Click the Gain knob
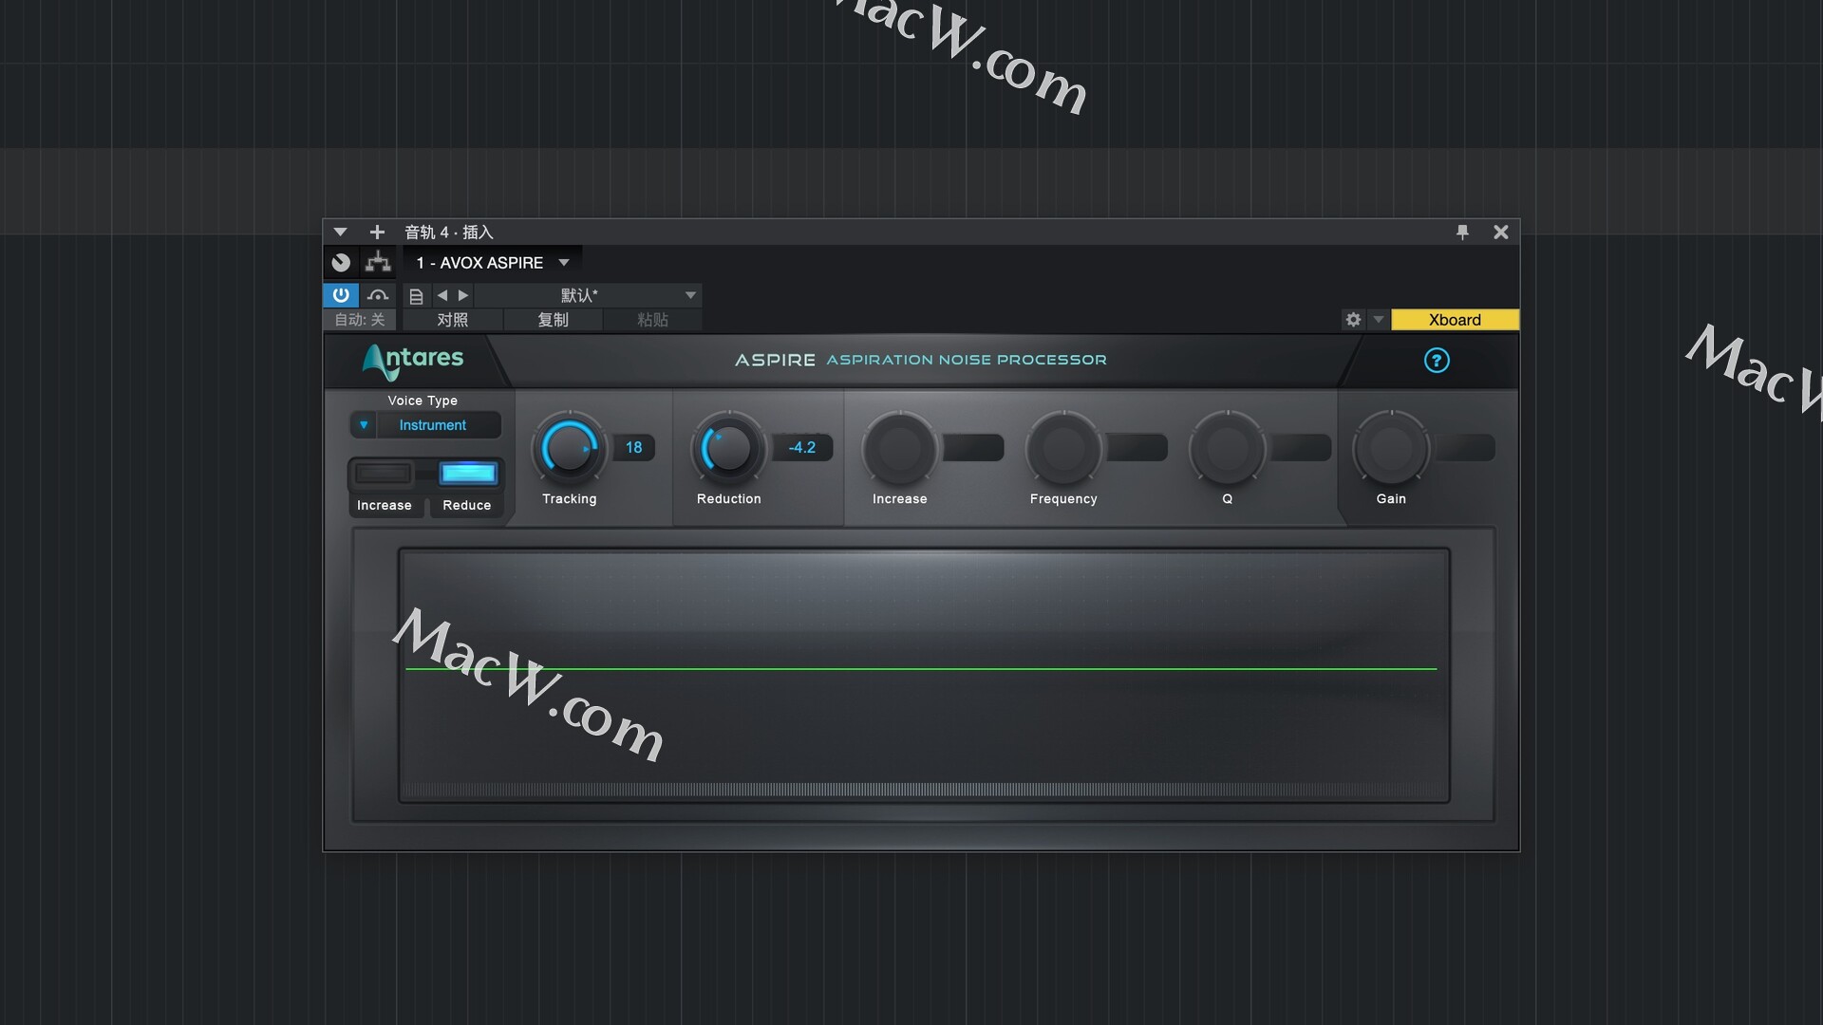Viewport: 1823px width, 1025px height. click(x=1391, y=449)
